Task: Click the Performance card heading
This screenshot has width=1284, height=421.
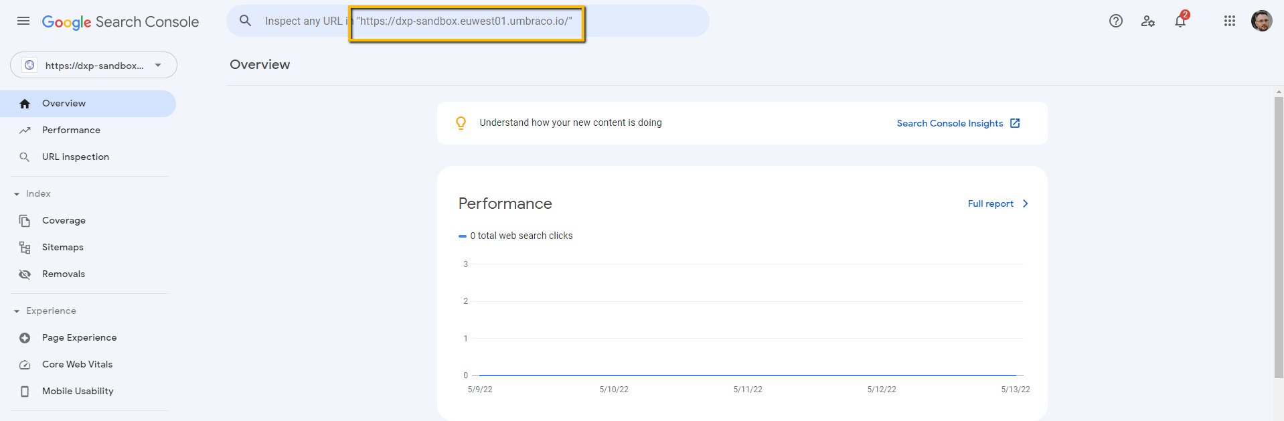Action: pyautogui.click(x=505, y=203)
